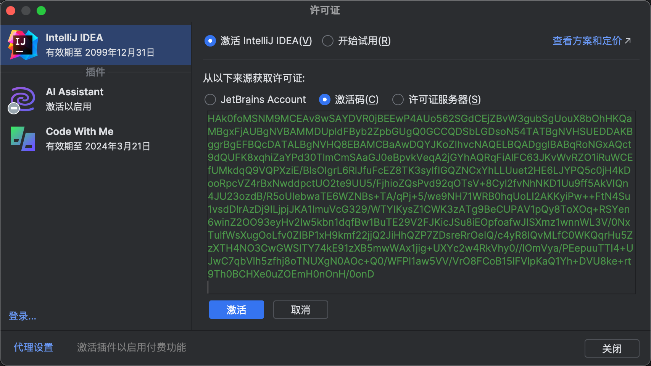This screenshot has height=366, width=651.
Task: Click the AI Assistant spiral icon
Action: point(23,99)
